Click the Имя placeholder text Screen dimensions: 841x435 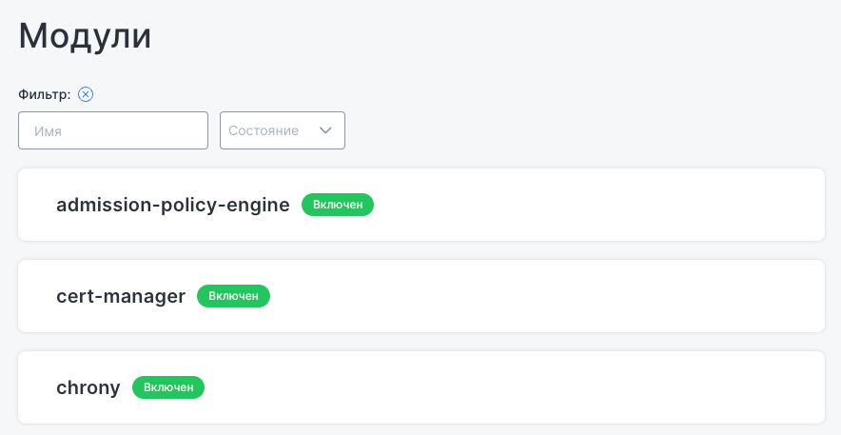click(48, 131)
